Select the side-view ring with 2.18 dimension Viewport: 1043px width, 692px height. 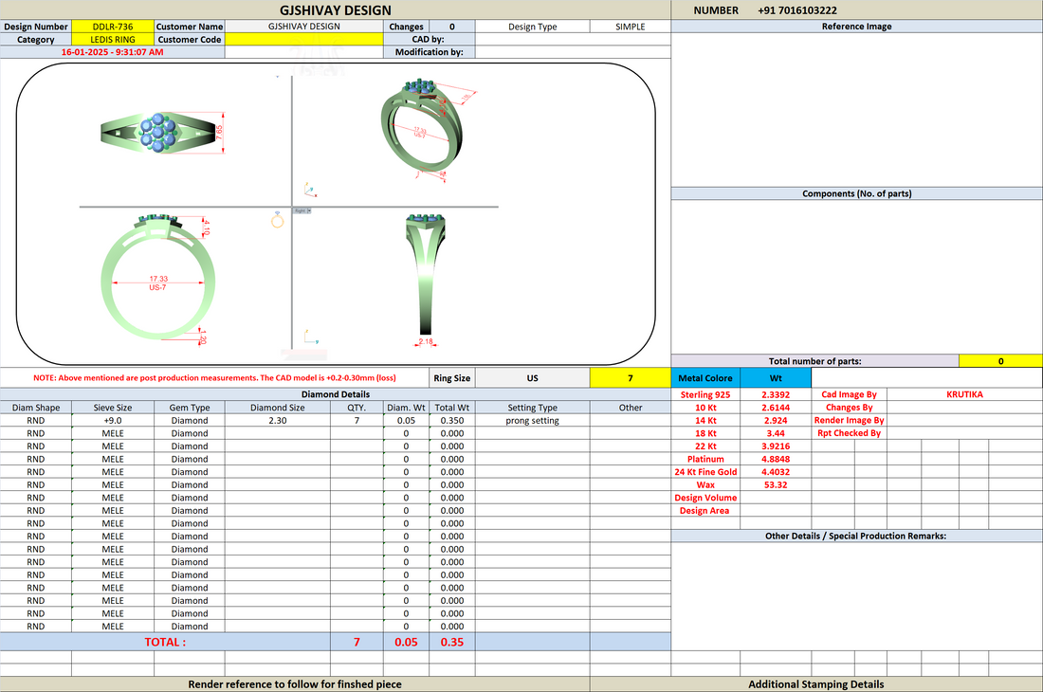[x=426, y=276]
